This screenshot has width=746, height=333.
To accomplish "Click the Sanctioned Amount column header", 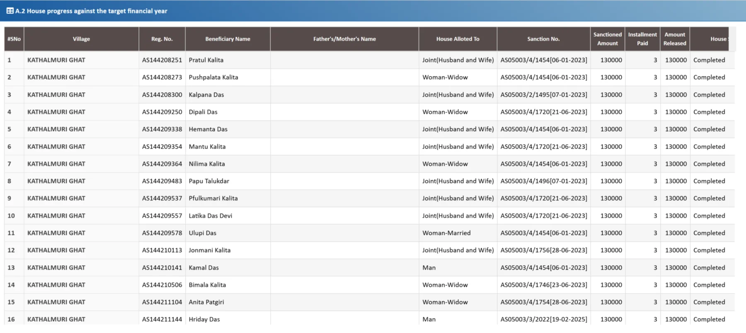I will click(x=608, y=39).
